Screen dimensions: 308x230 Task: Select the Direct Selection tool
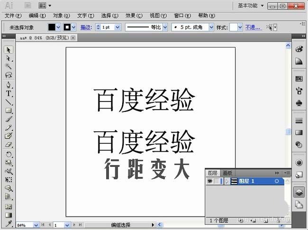[8, 58]
